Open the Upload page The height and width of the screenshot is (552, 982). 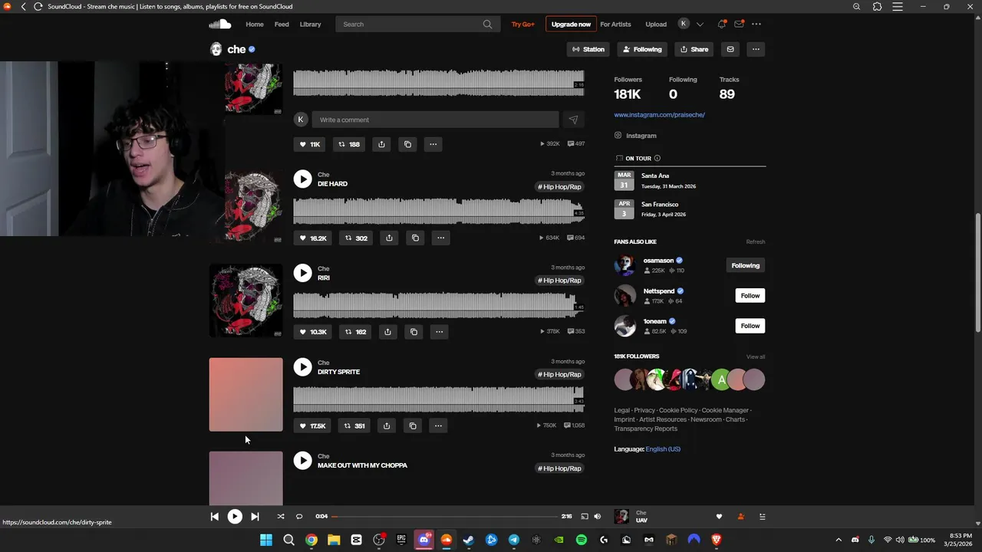click(656, 24)
